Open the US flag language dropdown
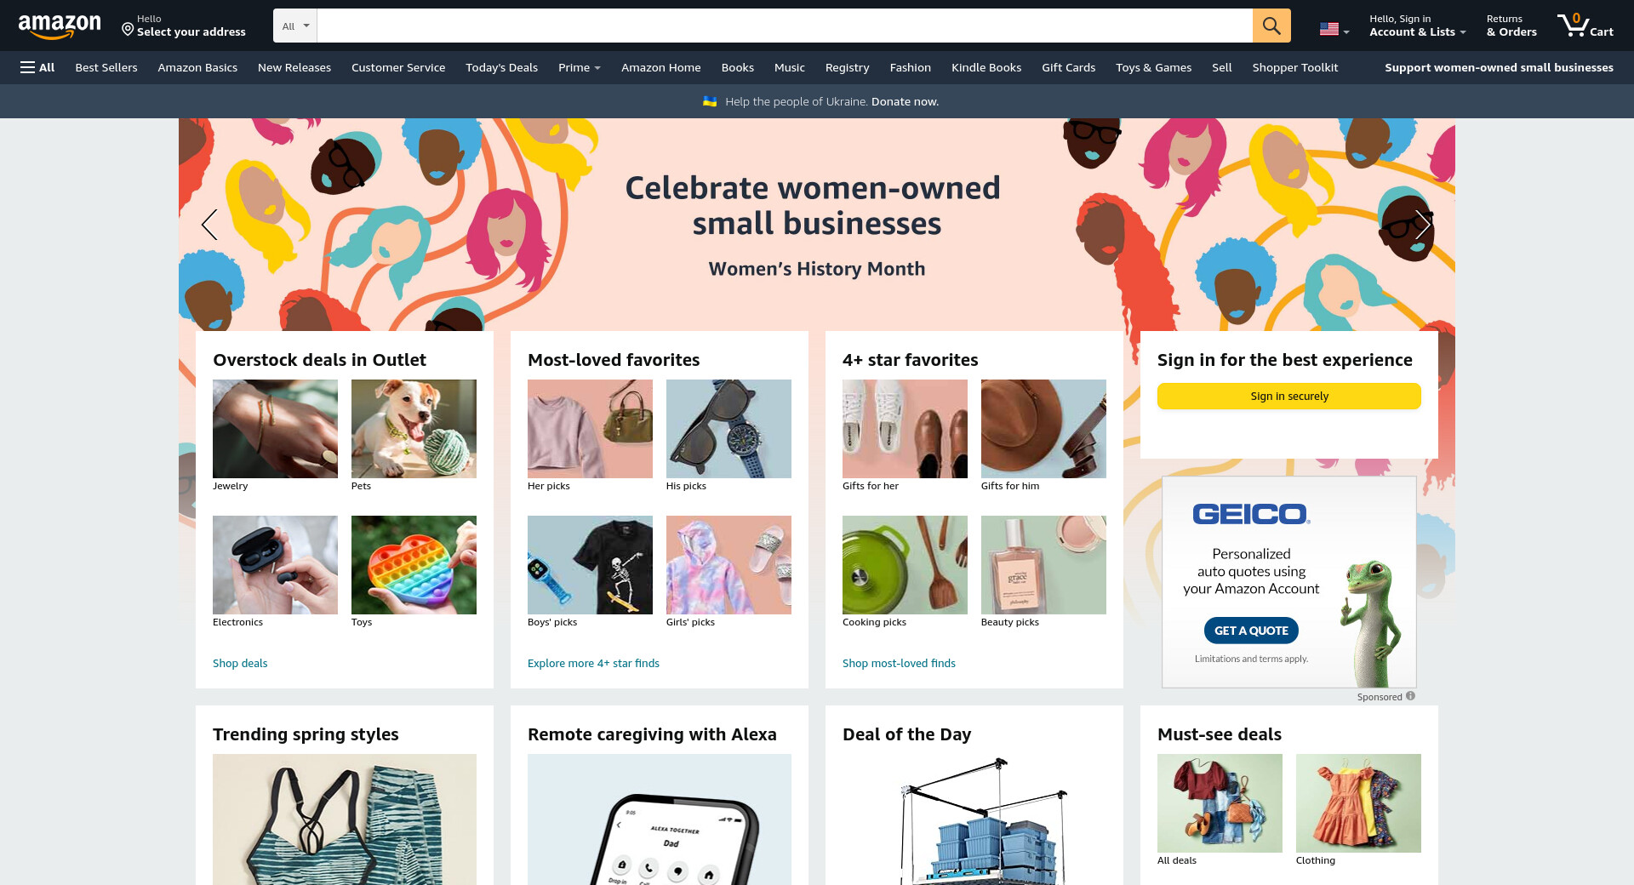 point(1334,29)
